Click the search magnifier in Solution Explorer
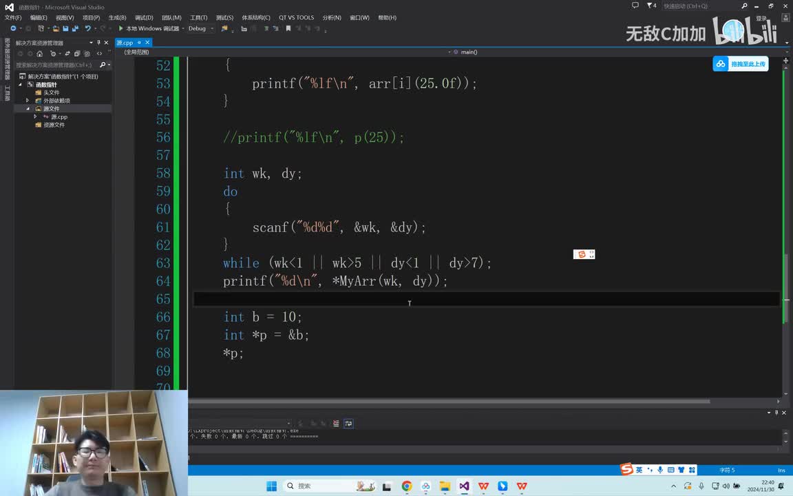The height and width of the screenshot is (496, 793). [x=103, y=65]
